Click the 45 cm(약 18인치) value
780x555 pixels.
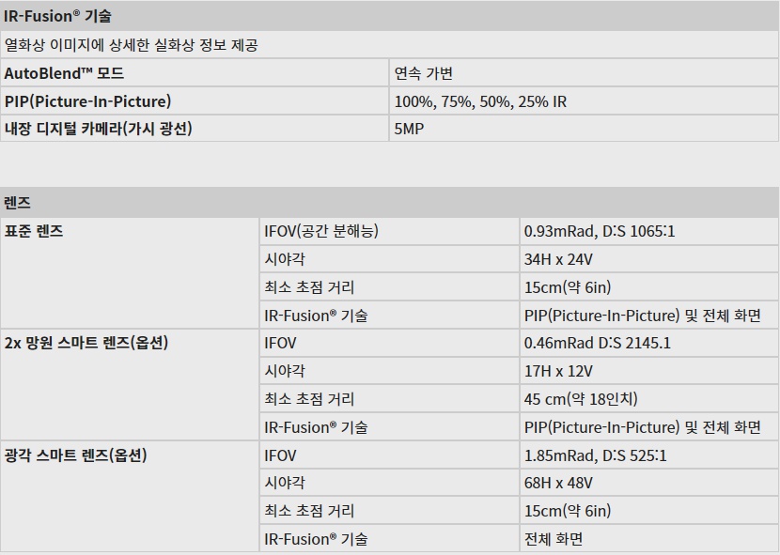click(581, 399)
